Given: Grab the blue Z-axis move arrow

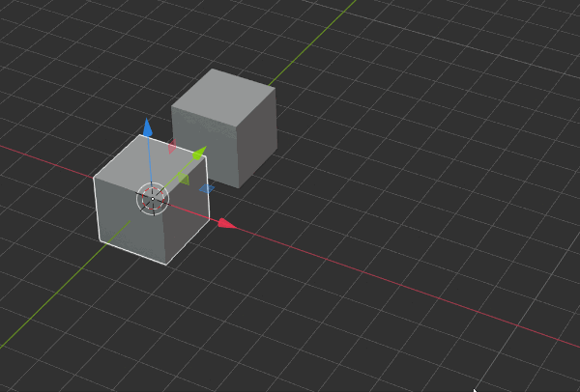Looking at the screenshot, I should click(x=148, y=127).
